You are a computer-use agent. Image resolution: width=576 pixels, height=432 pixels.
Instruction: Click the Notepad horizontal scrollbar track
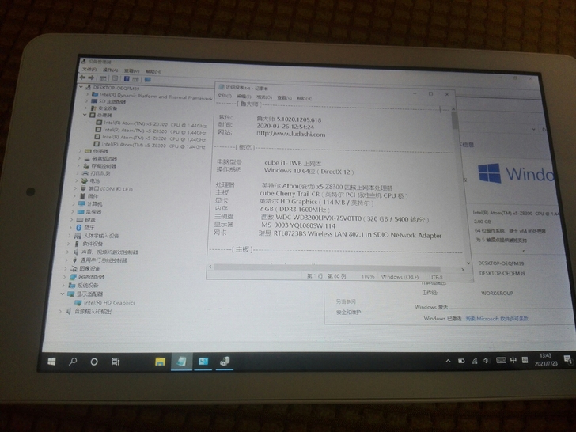click(x=327, y=267)
